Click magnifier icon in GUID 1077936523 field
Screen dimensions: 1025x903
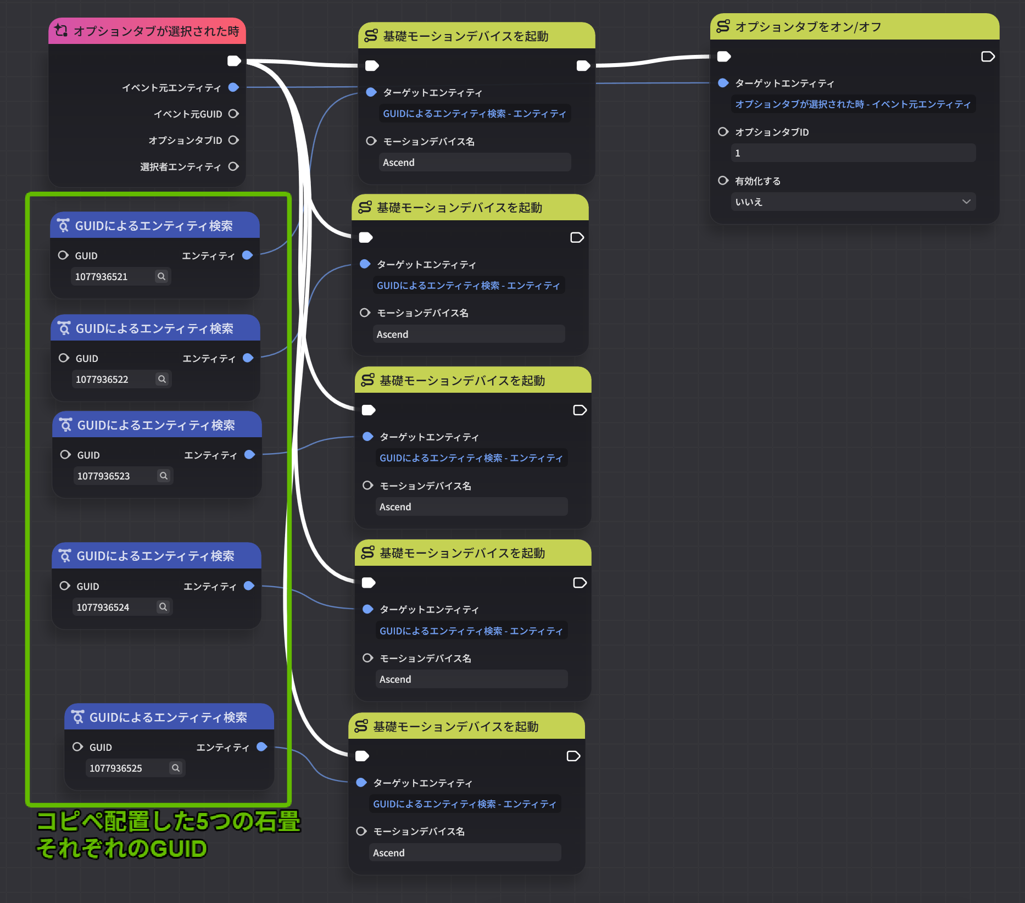click(x=163, y=476)
